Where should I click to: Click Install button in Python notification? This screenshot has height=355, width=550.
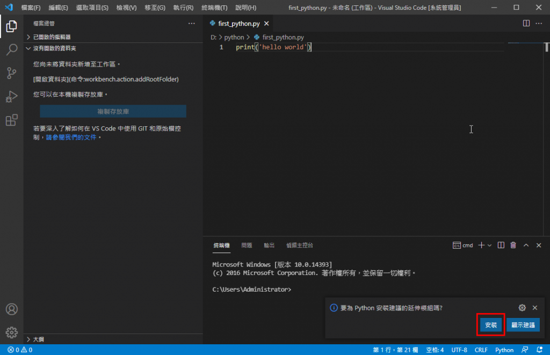(491, 325)
